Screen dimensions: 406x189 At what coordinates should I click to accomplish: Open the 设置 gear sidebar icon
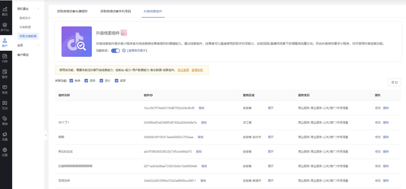[x=5, y=152]
